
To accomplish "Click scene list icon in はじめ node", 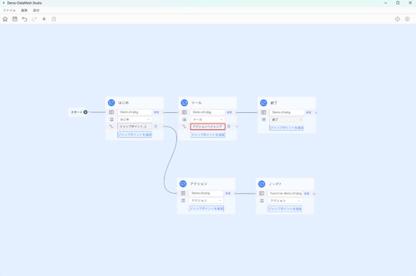I will tap(111, 119).
